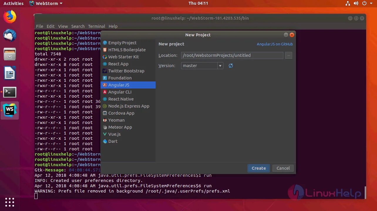Open the Terminal menu
Screen dimensions: 377x211
tap(97, 26)
